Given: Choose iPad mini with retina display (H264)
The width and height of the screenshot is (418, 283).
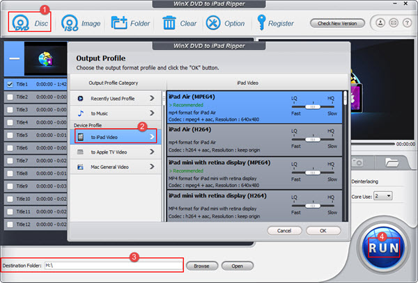Looking at the screenshot, I should point(254,206).
